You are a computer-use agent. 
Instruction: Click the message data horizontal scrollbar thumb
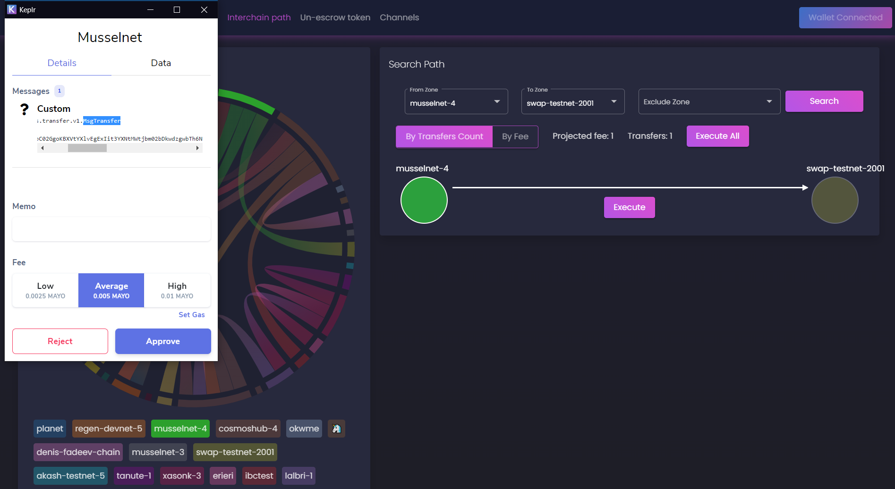87,148
